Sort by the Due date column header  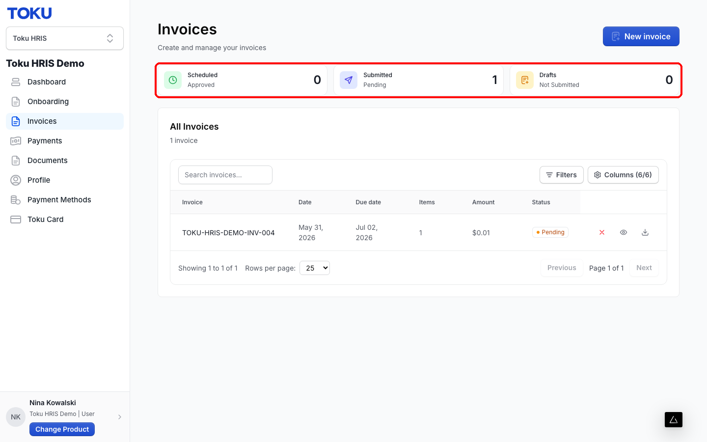(368, 202)
